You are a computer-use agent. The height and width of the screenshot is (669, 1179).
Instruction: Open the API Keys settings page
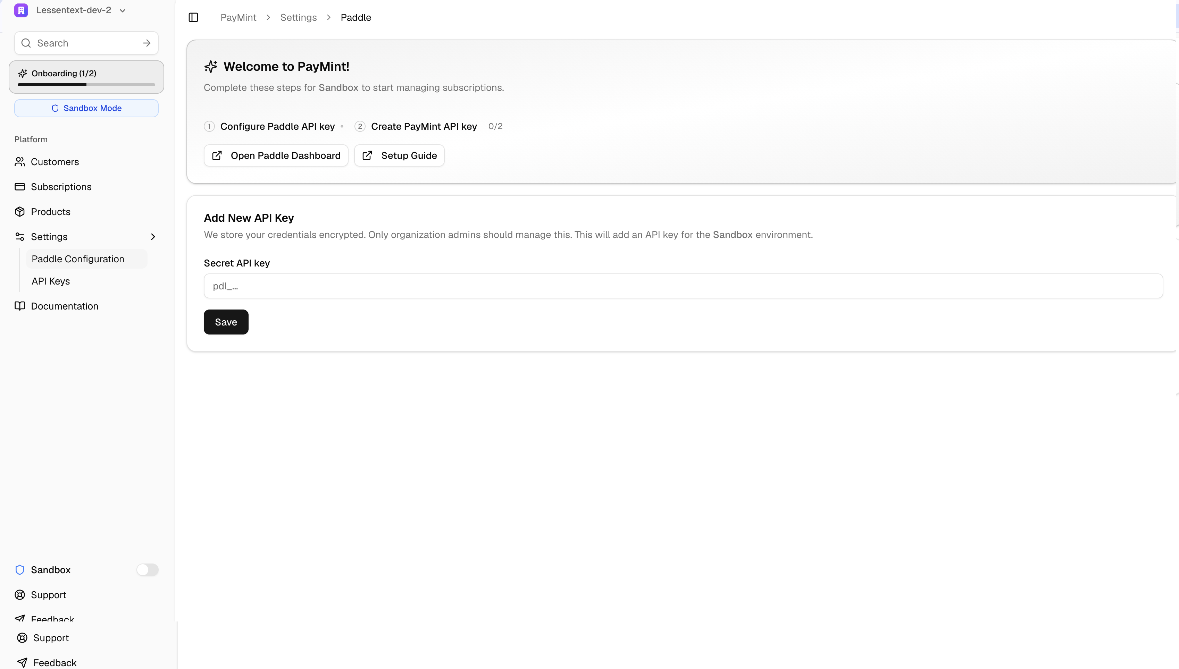[51, 281]
